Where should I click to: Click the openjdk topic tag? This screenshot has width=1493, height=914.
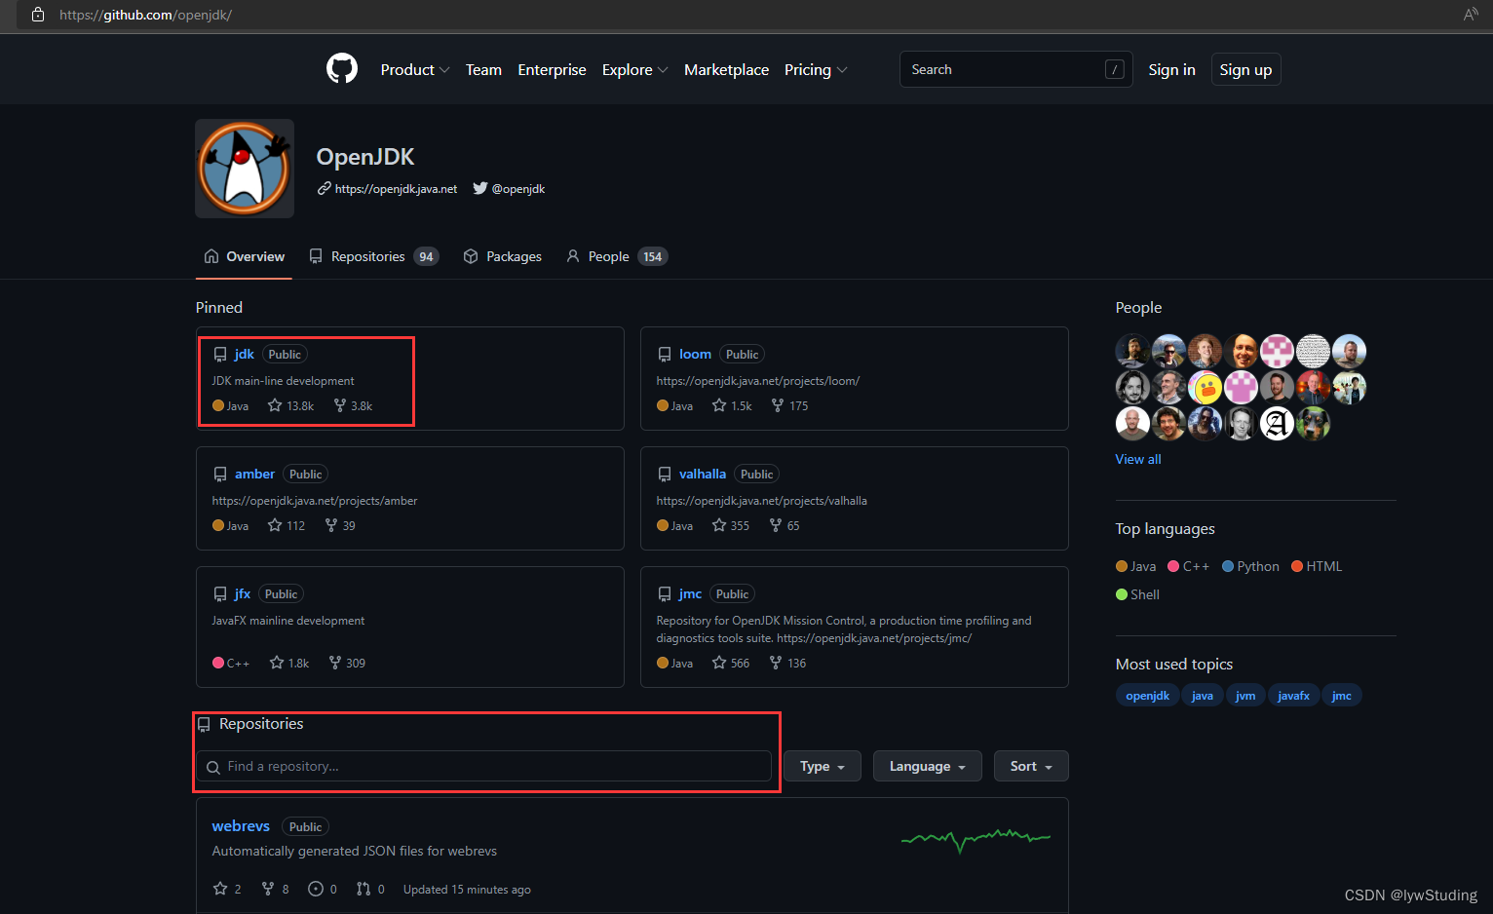pyautogui.click(x=1148, y=695)
